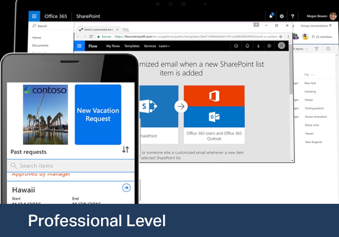
Task: Click the browser profile icon in title bar
Action: 256,25
